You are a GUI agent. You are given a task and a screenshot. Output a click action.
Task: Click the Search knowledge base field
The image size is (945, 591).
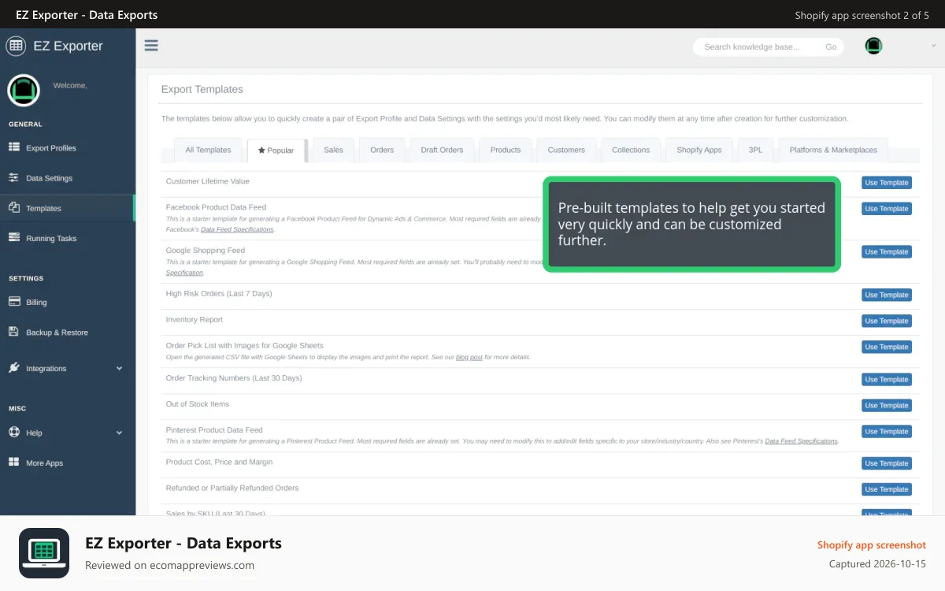pyautogui.click(x=759, y=46)
